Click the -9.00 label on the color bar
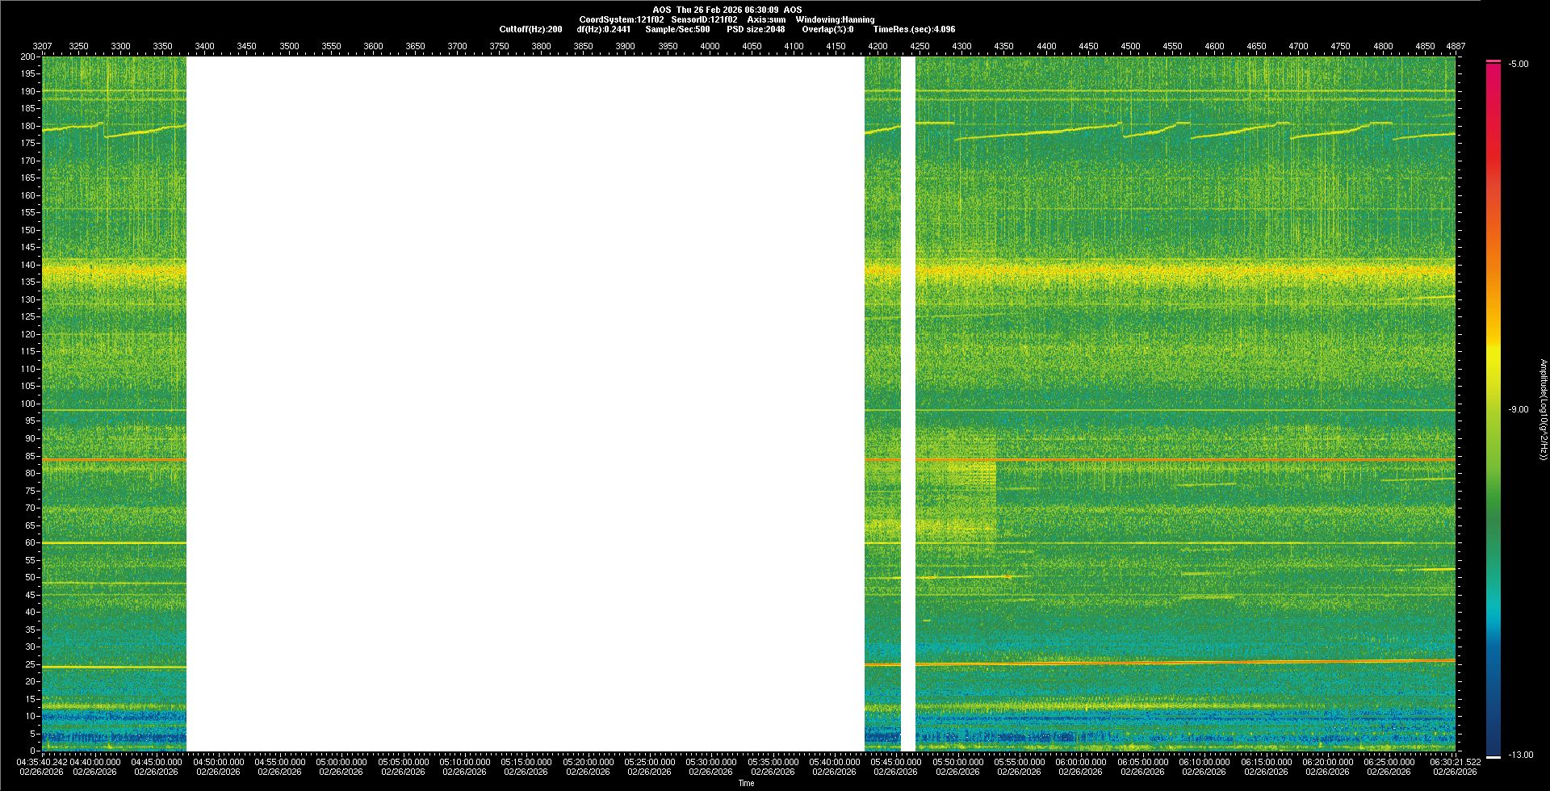This screenshot has height=791, width=1550. (1519, 409)
